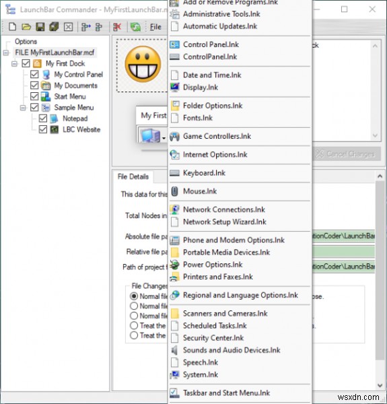Toggle the Notepad checkbox
387x404 pixels.
pyautogui.click(x=43, y=119)
